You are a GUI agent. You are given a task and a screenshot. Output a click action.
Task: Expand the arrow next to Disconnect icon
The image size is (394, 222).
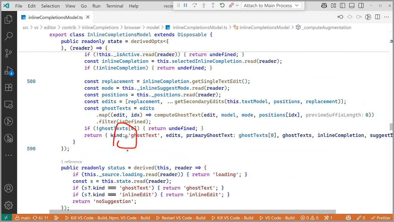coord(236,5)
